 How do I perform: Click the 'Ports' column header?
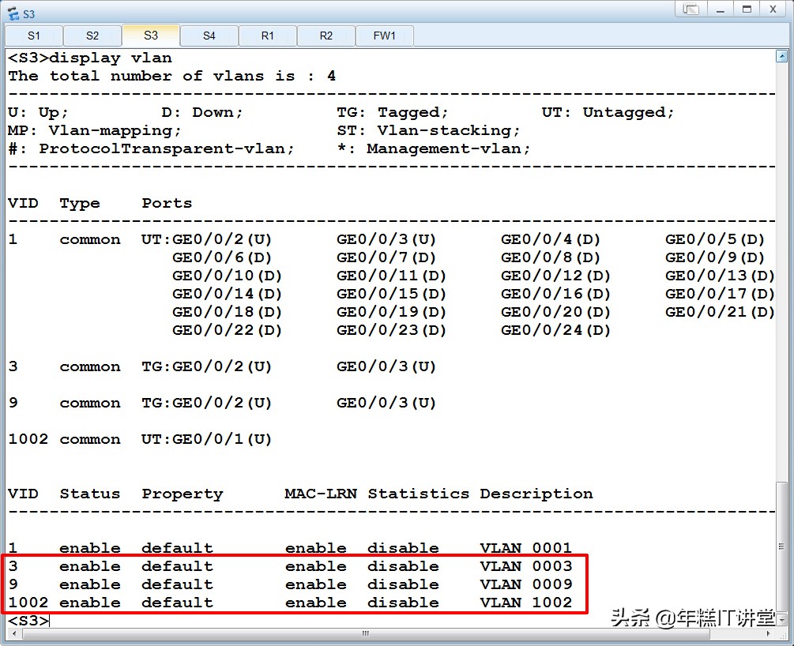tap(167, 204)
